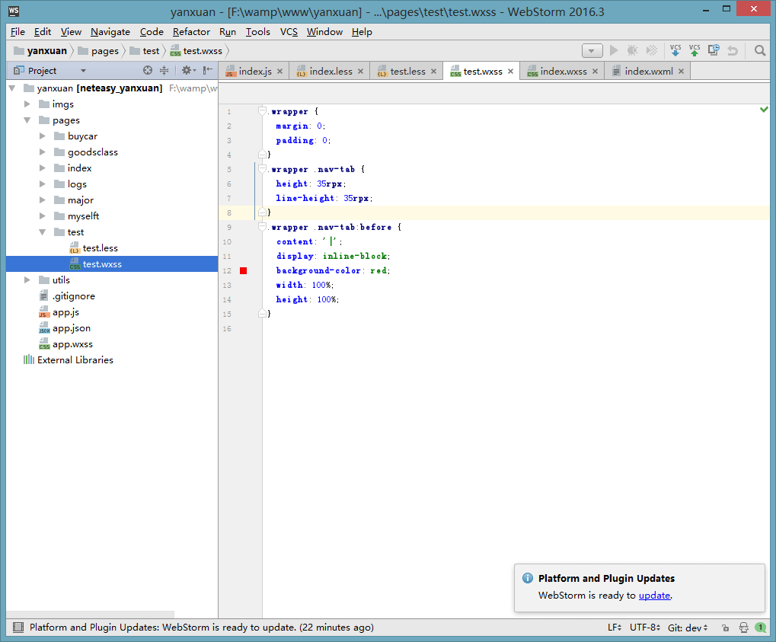
Task: Close the index.wxml tab
Action: [x=681, y=72]
